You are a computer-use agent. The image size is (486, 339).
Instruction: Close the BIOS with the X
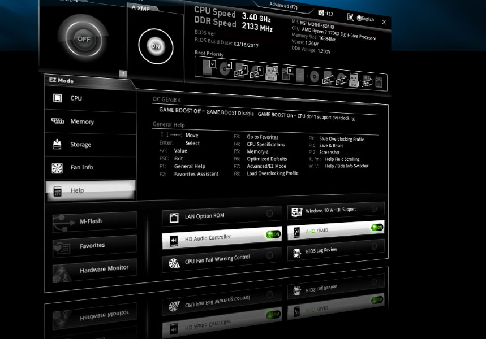(384, 22)
